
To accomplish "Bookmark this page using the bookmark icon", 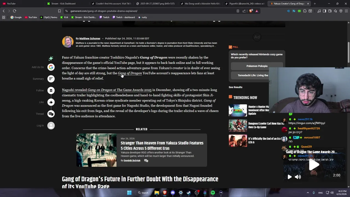I will [x=59, y=11].
